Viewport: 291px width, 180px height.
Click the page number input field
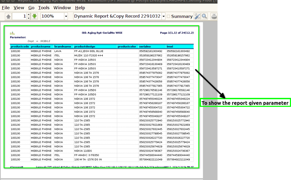click(20, 16)
